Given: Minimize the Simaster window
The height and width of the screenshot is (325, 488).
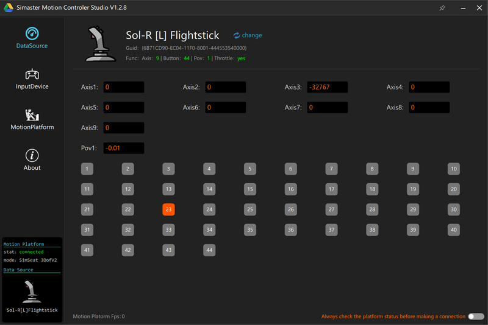Looking at the screenshot, I should [463, 8].
